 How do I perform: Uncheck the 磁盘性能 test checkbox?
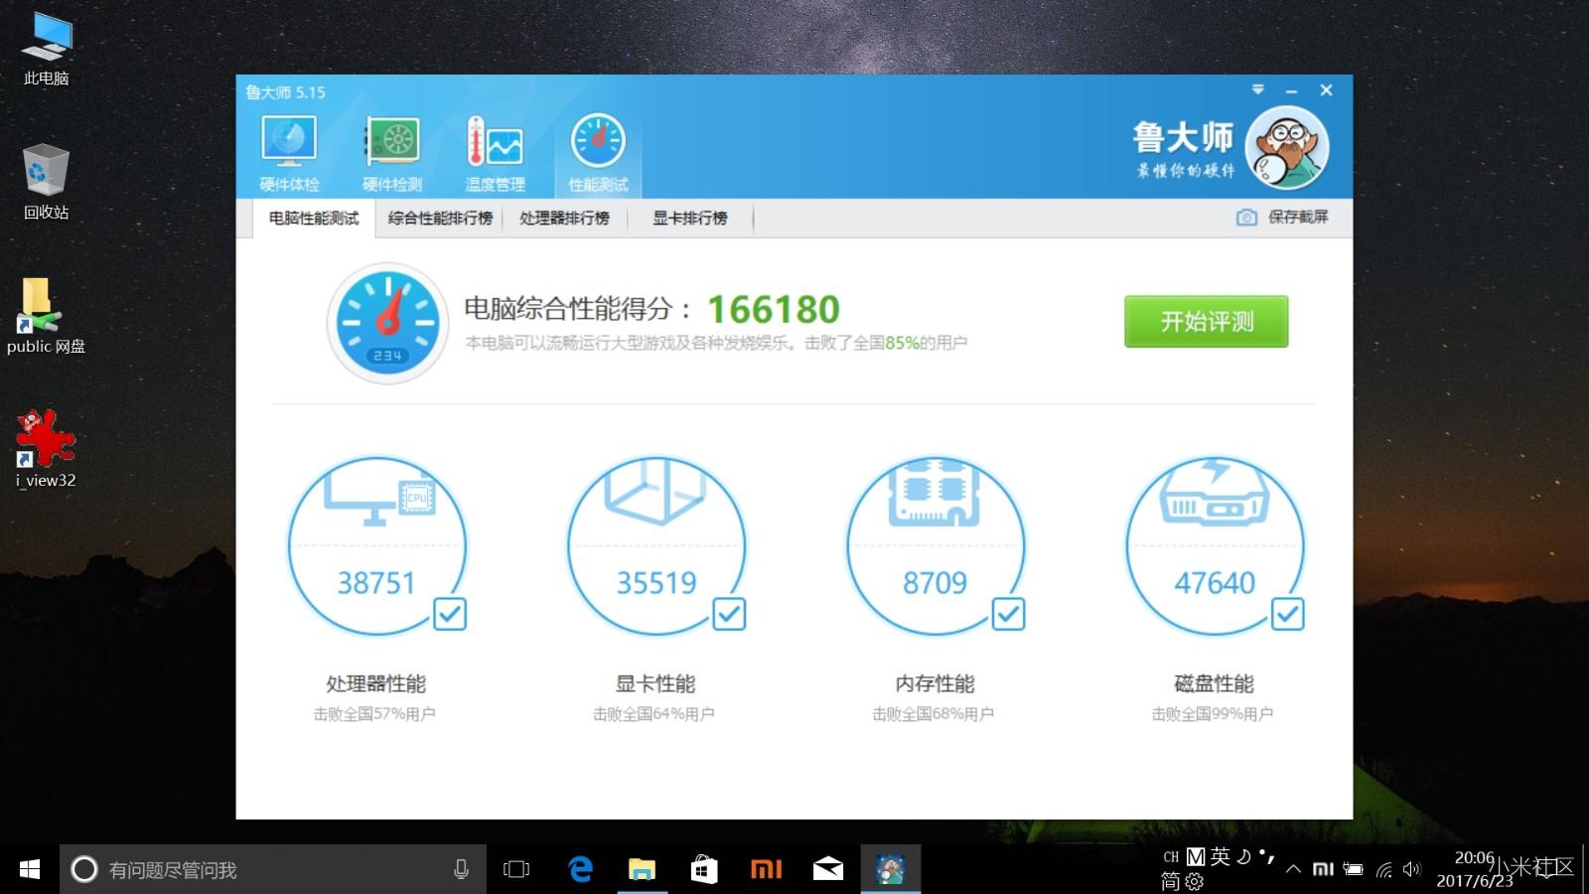click(1288, 614)
